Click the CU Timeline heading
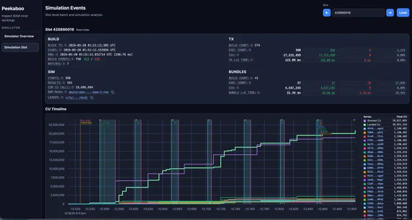This screenshot has width=412, height=220. [x=56, y=109]
